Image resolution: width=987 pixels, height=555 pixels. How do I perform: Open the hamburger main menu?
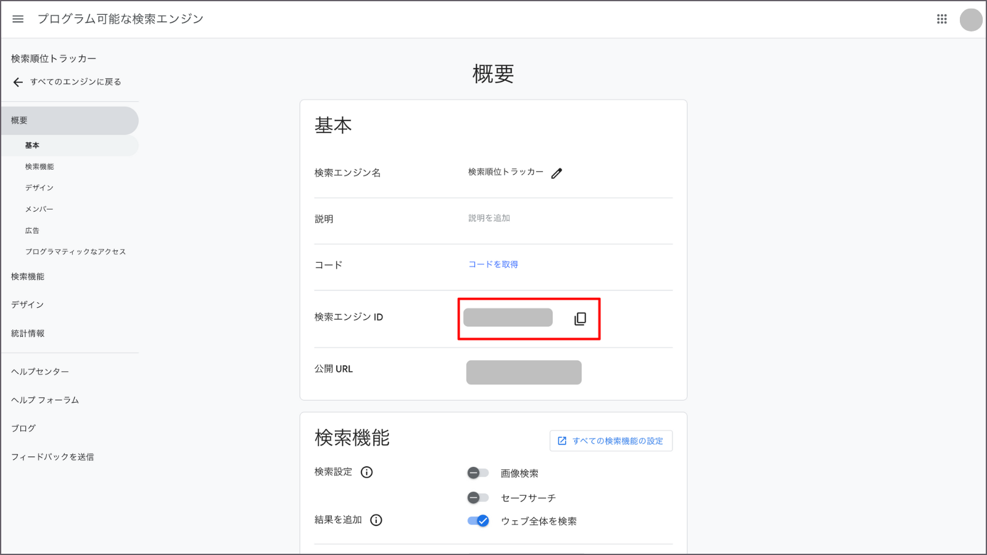18,19
